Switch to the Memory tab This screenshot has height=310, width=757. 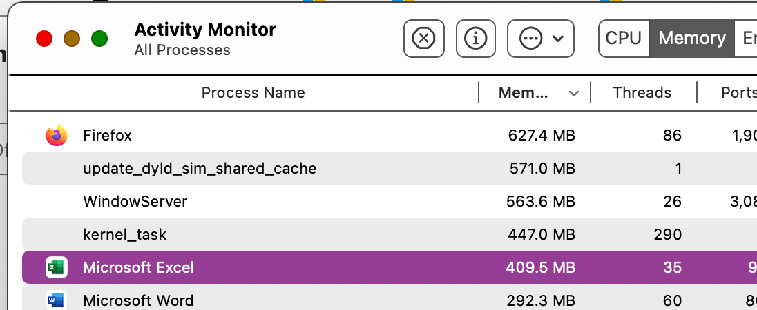tap(692, 39)
